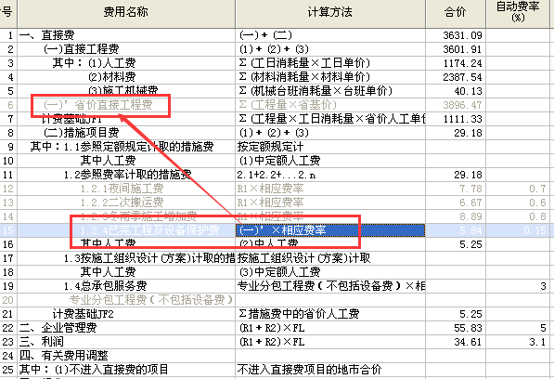This screenshot has width=554, height=379.
Task: Click the 55.83 management fee value
Action: [468, 328]
